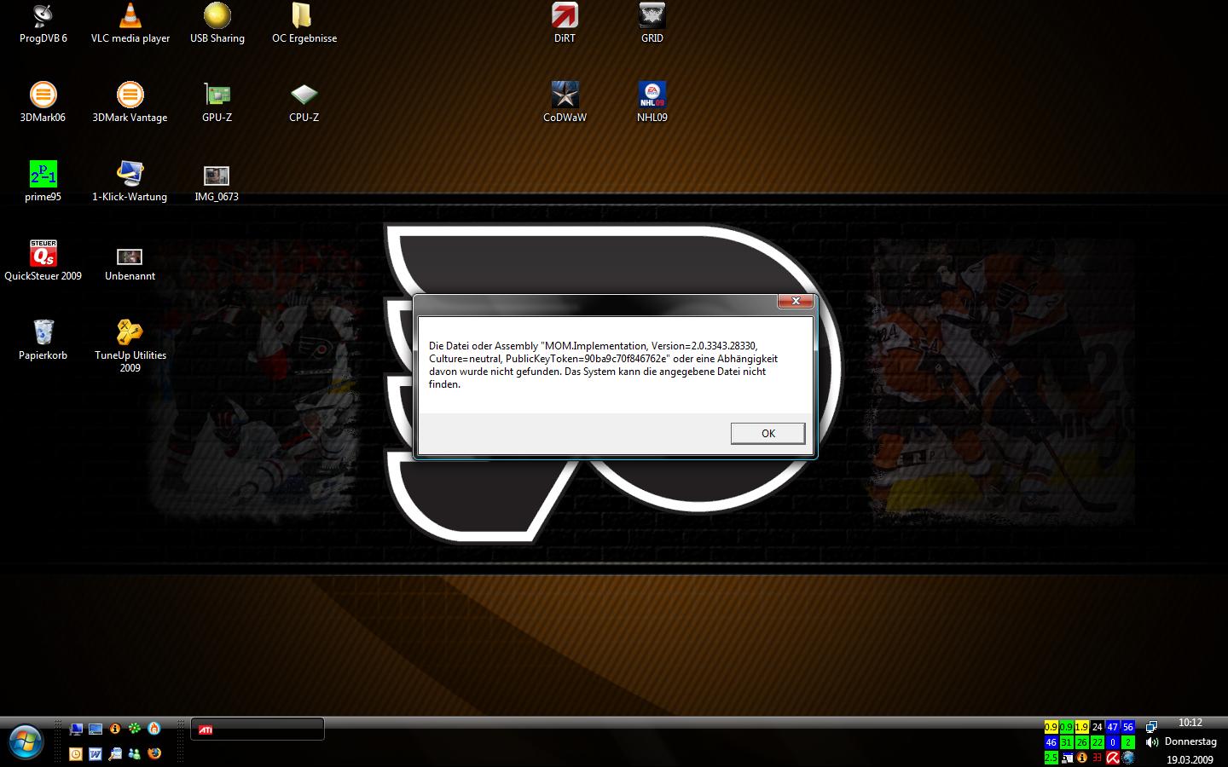Screen dimensions: 1228x767
Task: Click the MOM.Implementation error message text
Action: coord(603,365)
